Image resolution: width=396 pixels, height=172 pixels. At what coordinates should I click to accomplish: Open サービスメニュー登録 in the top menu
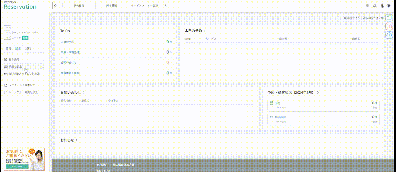click(x=144, y=6)
